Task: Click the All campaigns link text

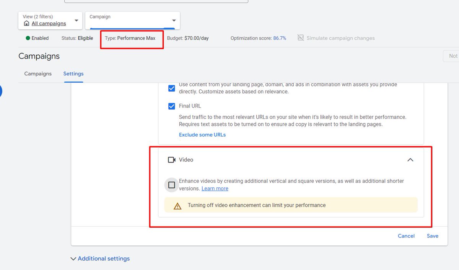Action: [49, 23]
